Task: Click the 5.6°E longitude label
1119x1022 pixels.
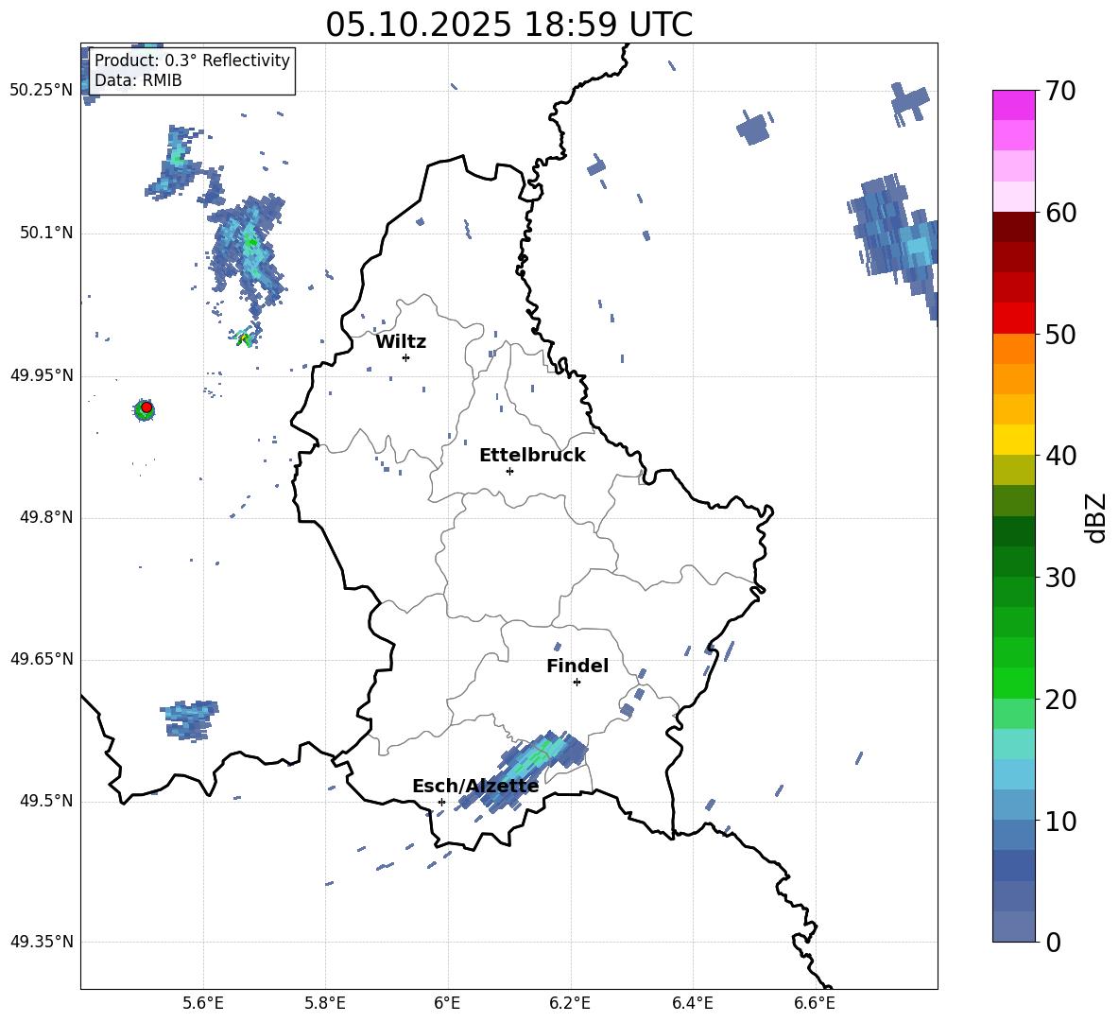Action: (x=202, y=1003)
